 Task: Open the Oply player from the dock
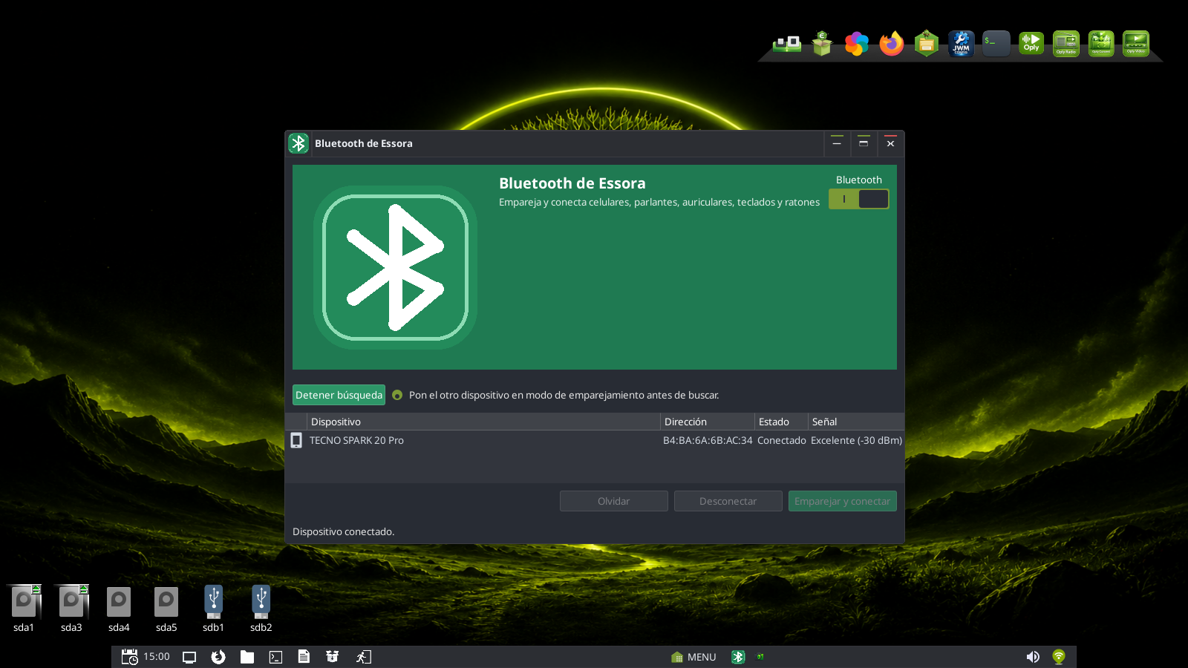[x=1031, y=44]
